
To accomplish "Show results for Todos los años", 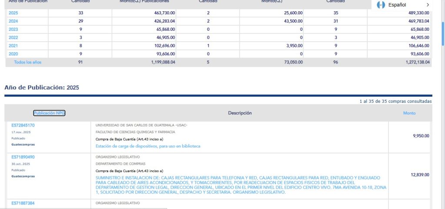I will point(27,62).
